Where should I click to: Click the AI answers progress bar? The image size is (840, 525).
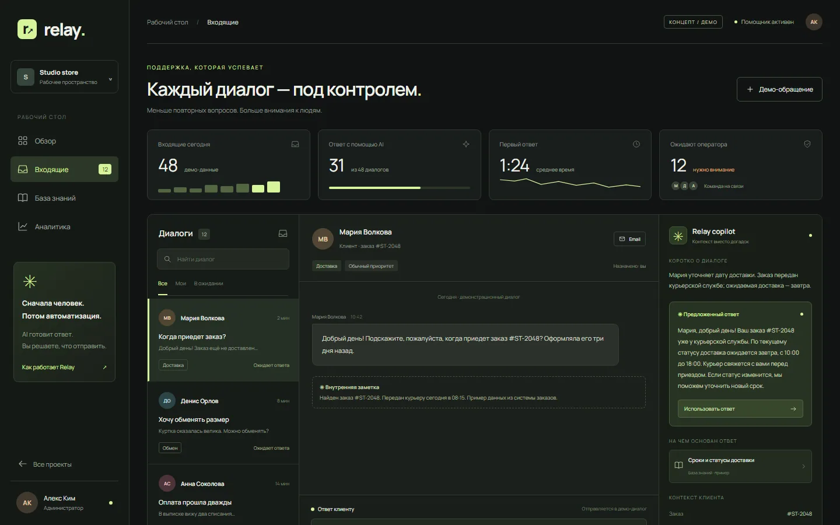coord(400,188)
